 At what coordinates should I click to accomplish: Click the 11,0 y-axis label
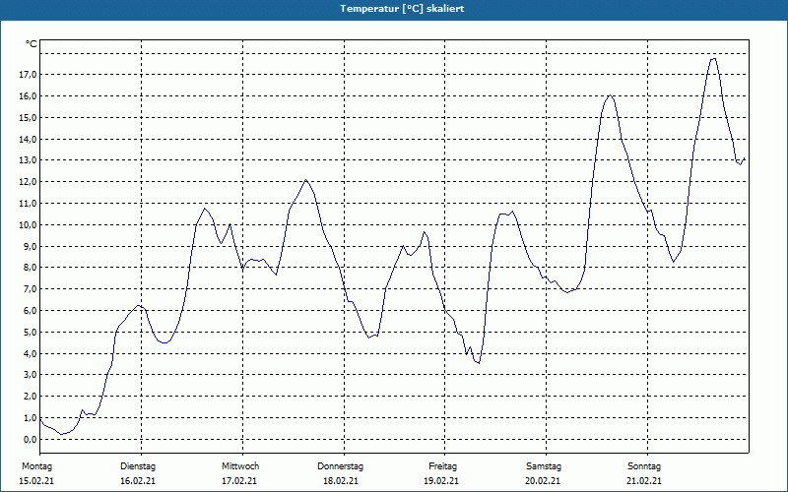(x=28, y=204)
